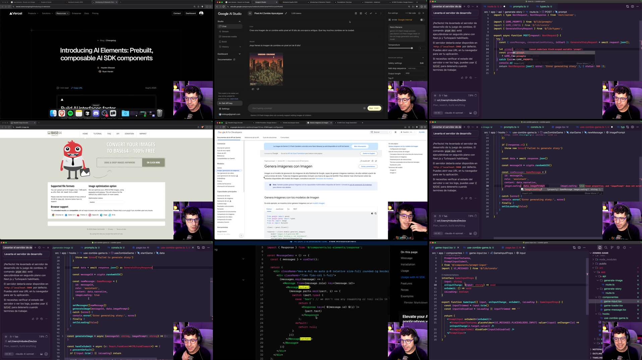This screenshot has height=360, width=642.
Task: Click user avatar on Vercel navbar
Action: coord(201,13)
